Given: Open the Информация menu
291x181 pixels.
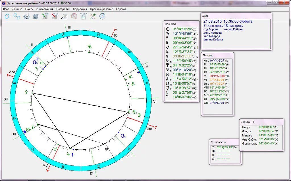Looking at the screenshot, I should coord(45,9).
